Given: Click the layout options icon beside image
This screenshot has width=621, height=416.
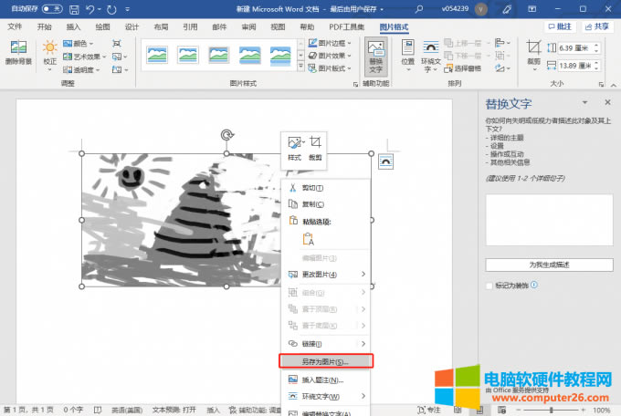Looking at the screenshot, I should (385, 161).
